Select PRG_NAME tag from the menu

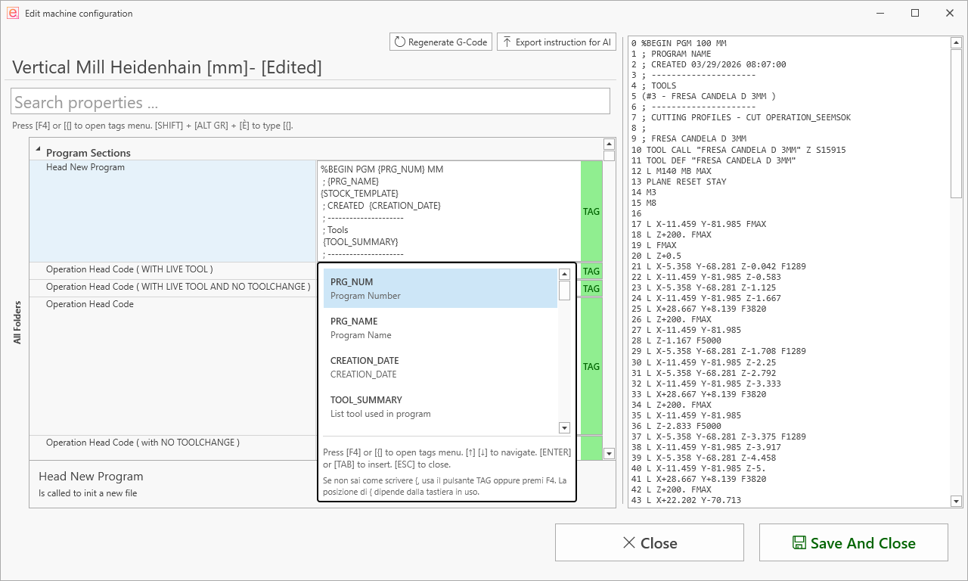click(440, 328)
